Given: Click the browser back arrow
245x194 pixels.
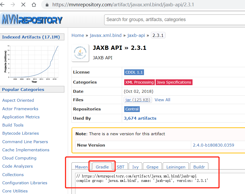Looking at the screenshot, I should [x=2, y=4].
